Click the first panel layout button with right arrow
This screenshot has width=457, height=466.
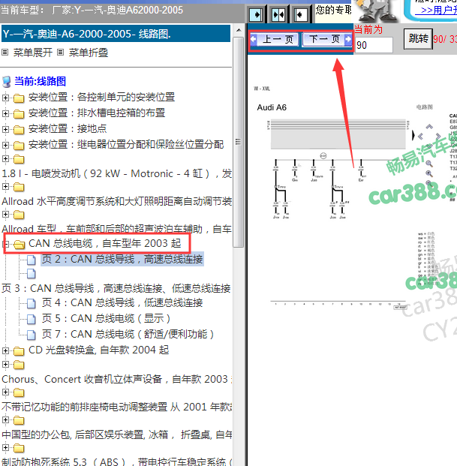click(x=256, y=14)
